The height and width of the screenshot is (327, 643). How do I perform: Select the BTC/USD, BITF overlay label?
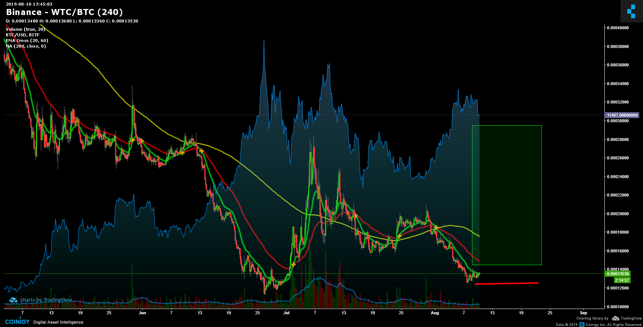tap(22, 35)
